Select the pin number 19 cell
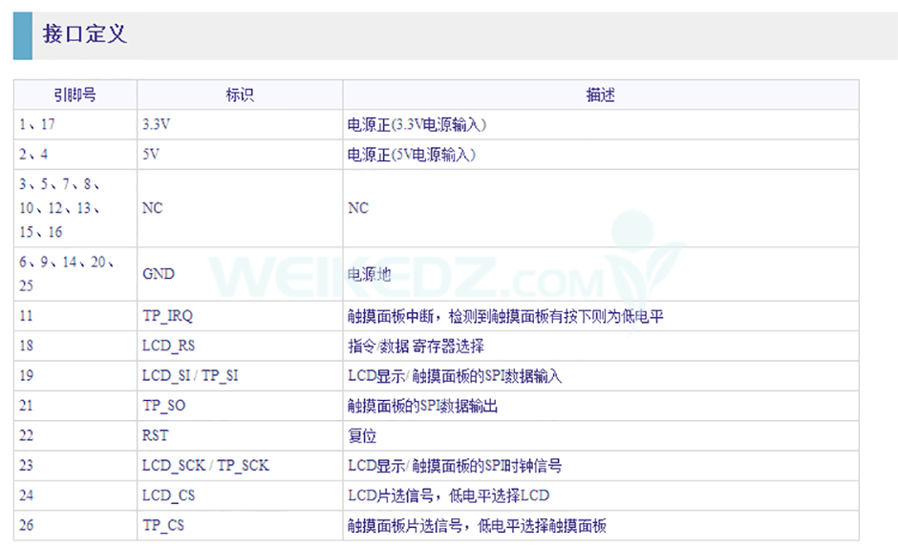This screenshot has width=898, height=547. click(x=75, y=375)
